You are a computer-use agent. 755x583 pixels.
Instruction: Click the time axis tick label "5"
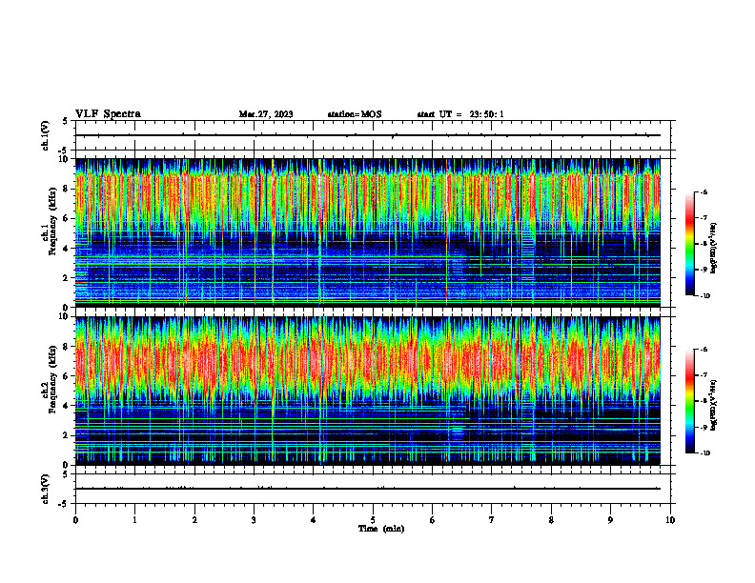[373, 520]
